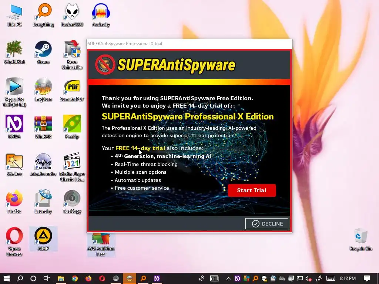
Task: Open the Windows Start menu
Action: point(7,278)
